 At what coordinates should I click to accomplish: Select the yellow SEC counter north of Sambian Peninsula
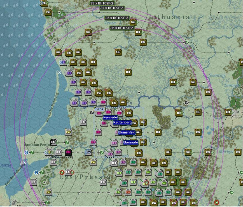tap(68, 132)
